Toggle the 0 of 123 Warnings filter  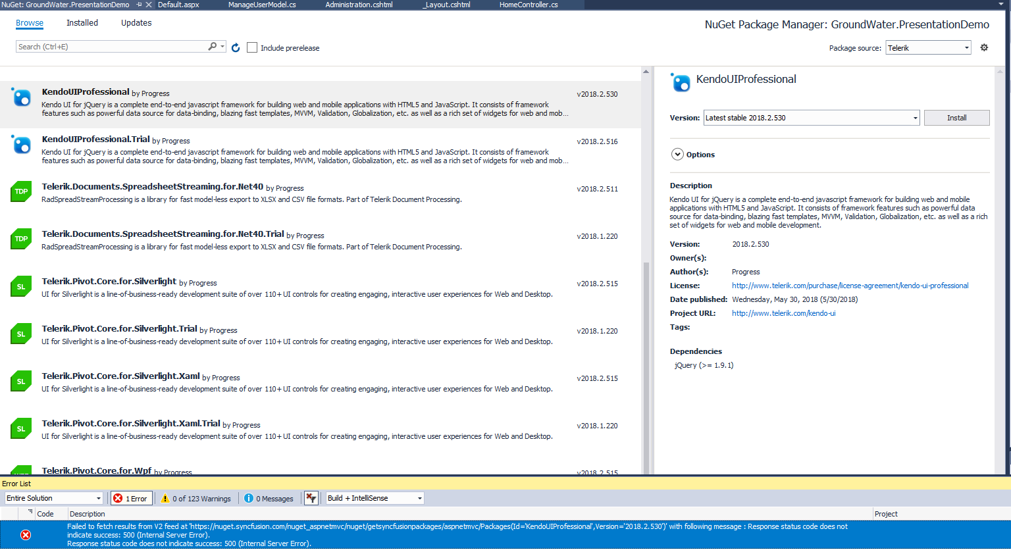click(195, 498)
